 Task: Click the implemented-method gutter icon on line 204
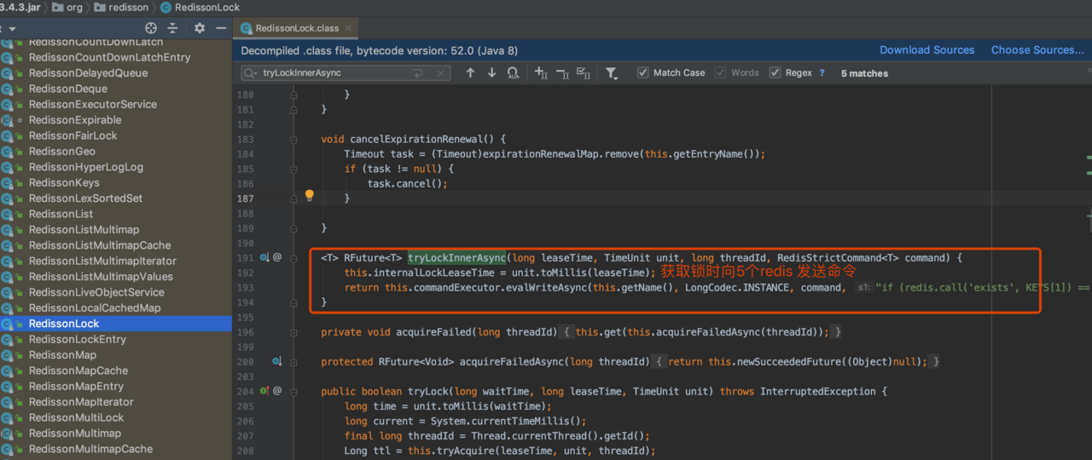(x=265, y=391)
